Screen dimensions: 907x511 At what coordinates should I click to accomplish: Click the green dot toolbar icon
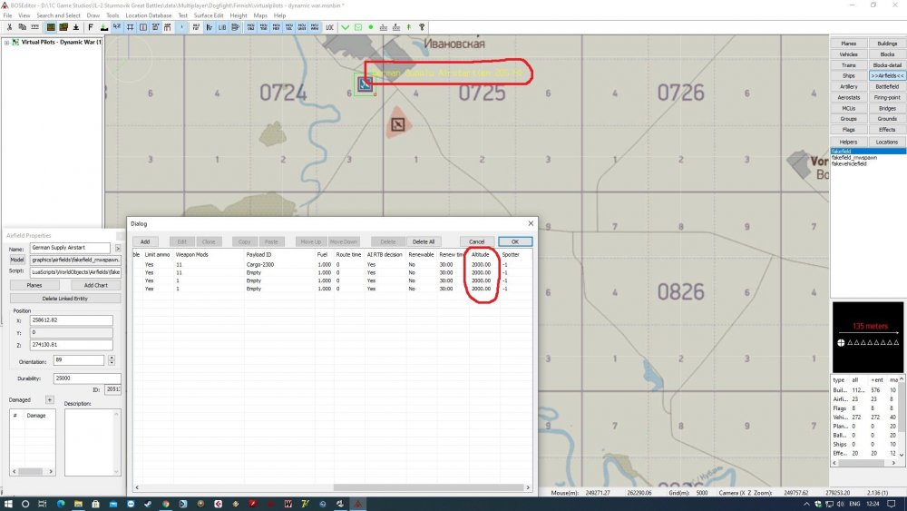coord(371,27)
